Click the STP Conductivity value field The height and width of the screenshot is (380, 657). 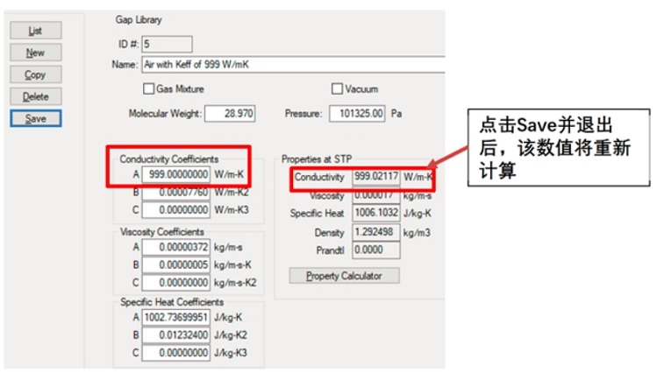[x=376, y=177]
